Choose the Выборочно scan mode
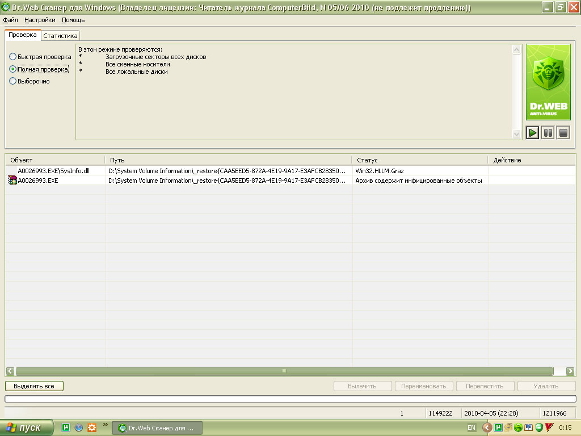Screen dimensions: 581x436 (x=30, y=81)
